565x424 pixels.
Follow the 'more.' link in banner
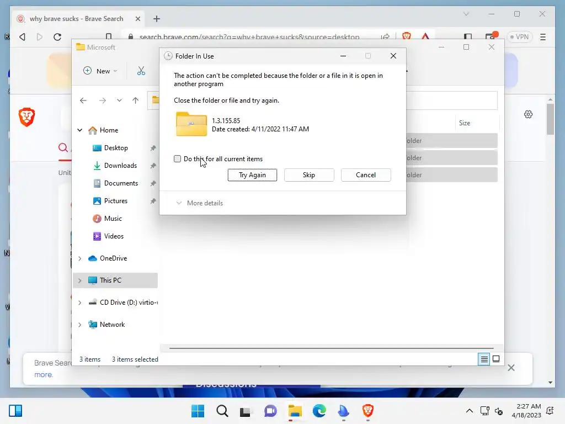pyautogui.click(x=44, y=375)
